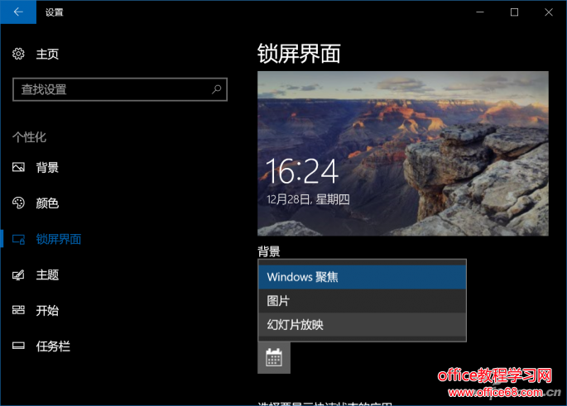Click the calendar app status icon

[x=274, y=357]
